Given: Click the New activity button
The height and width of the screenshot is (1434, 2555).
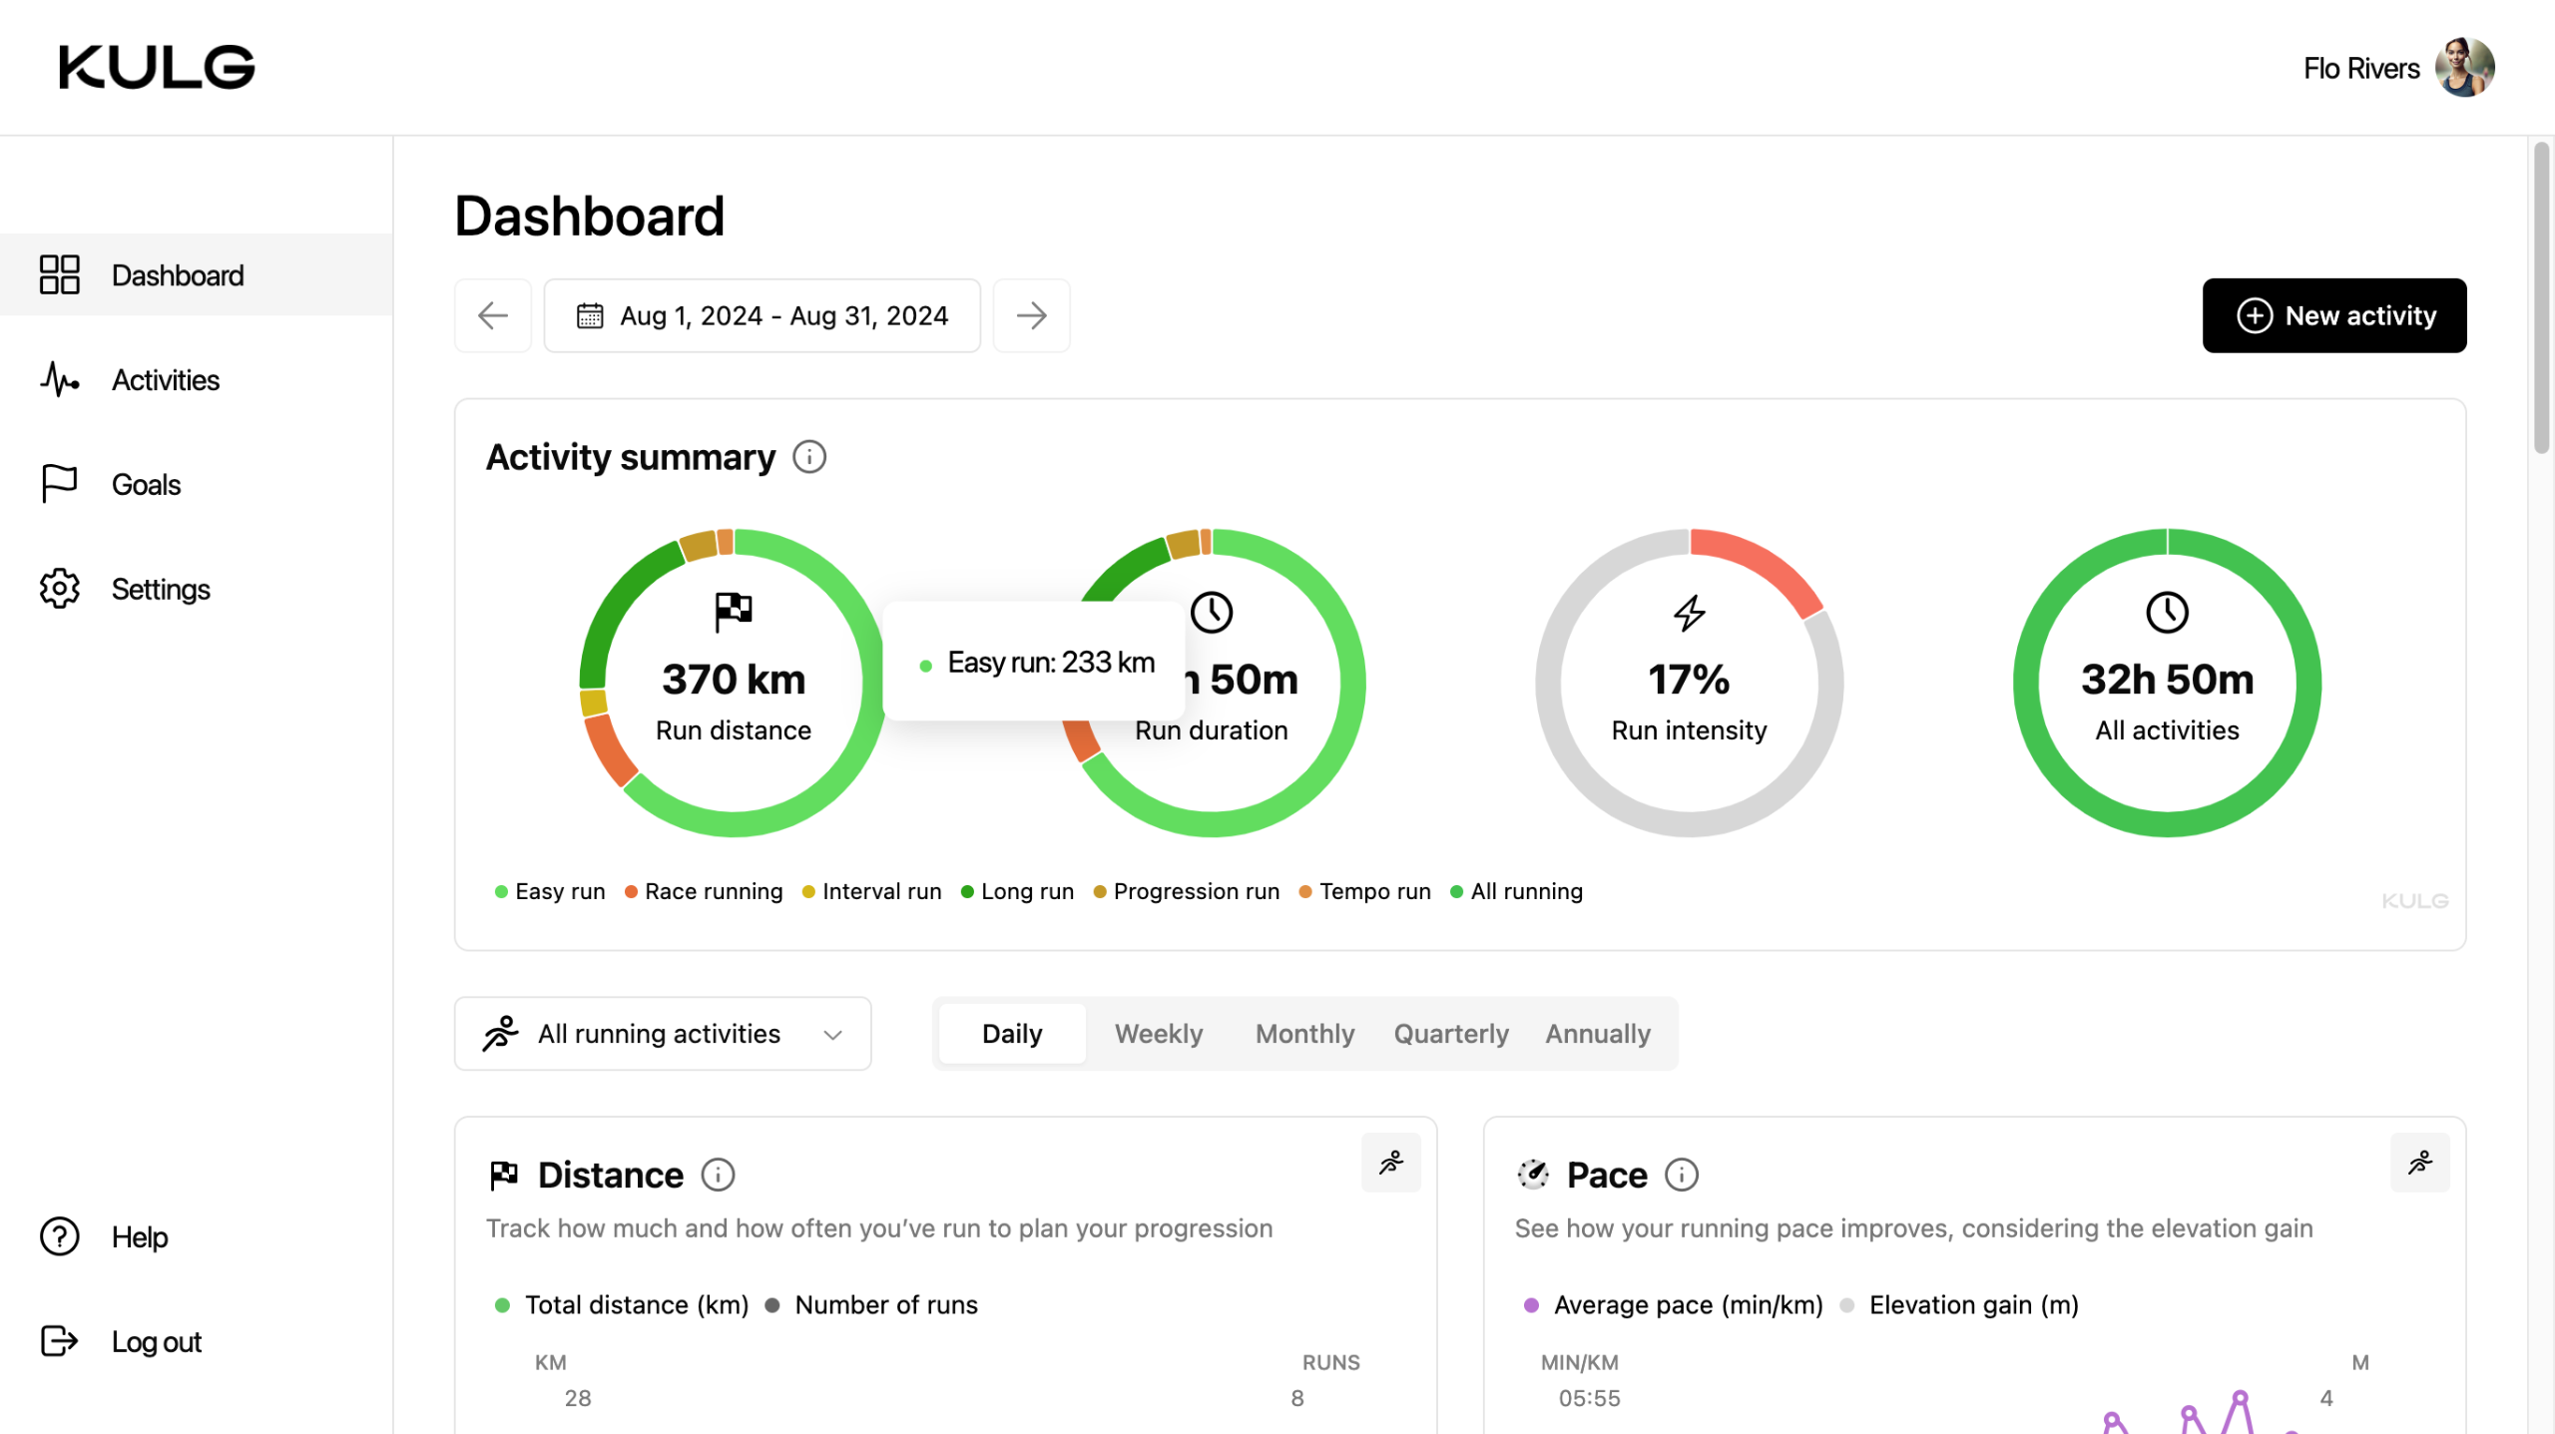Looking at the screenshot, I should coord(2333,315).
